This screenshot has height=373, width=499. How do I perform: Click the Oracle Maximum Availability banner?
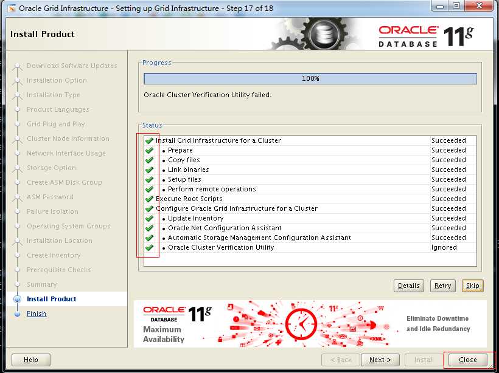[310, 324]
